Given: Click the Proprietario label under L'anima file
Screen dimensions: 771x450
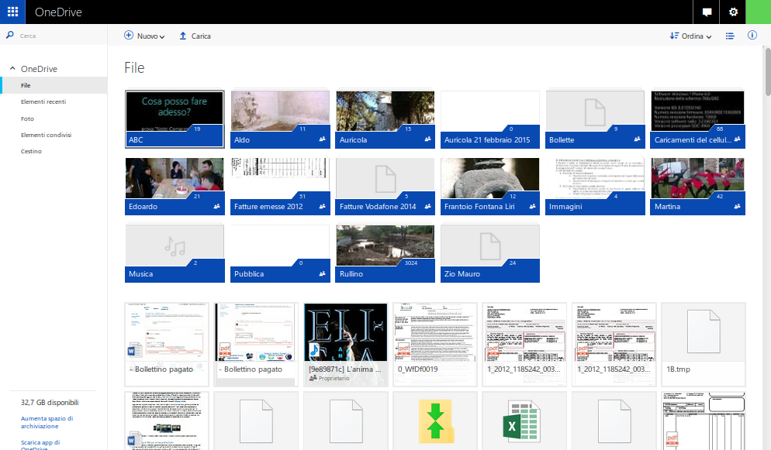Looking at the screenshot, I should [x=334, y=378].
